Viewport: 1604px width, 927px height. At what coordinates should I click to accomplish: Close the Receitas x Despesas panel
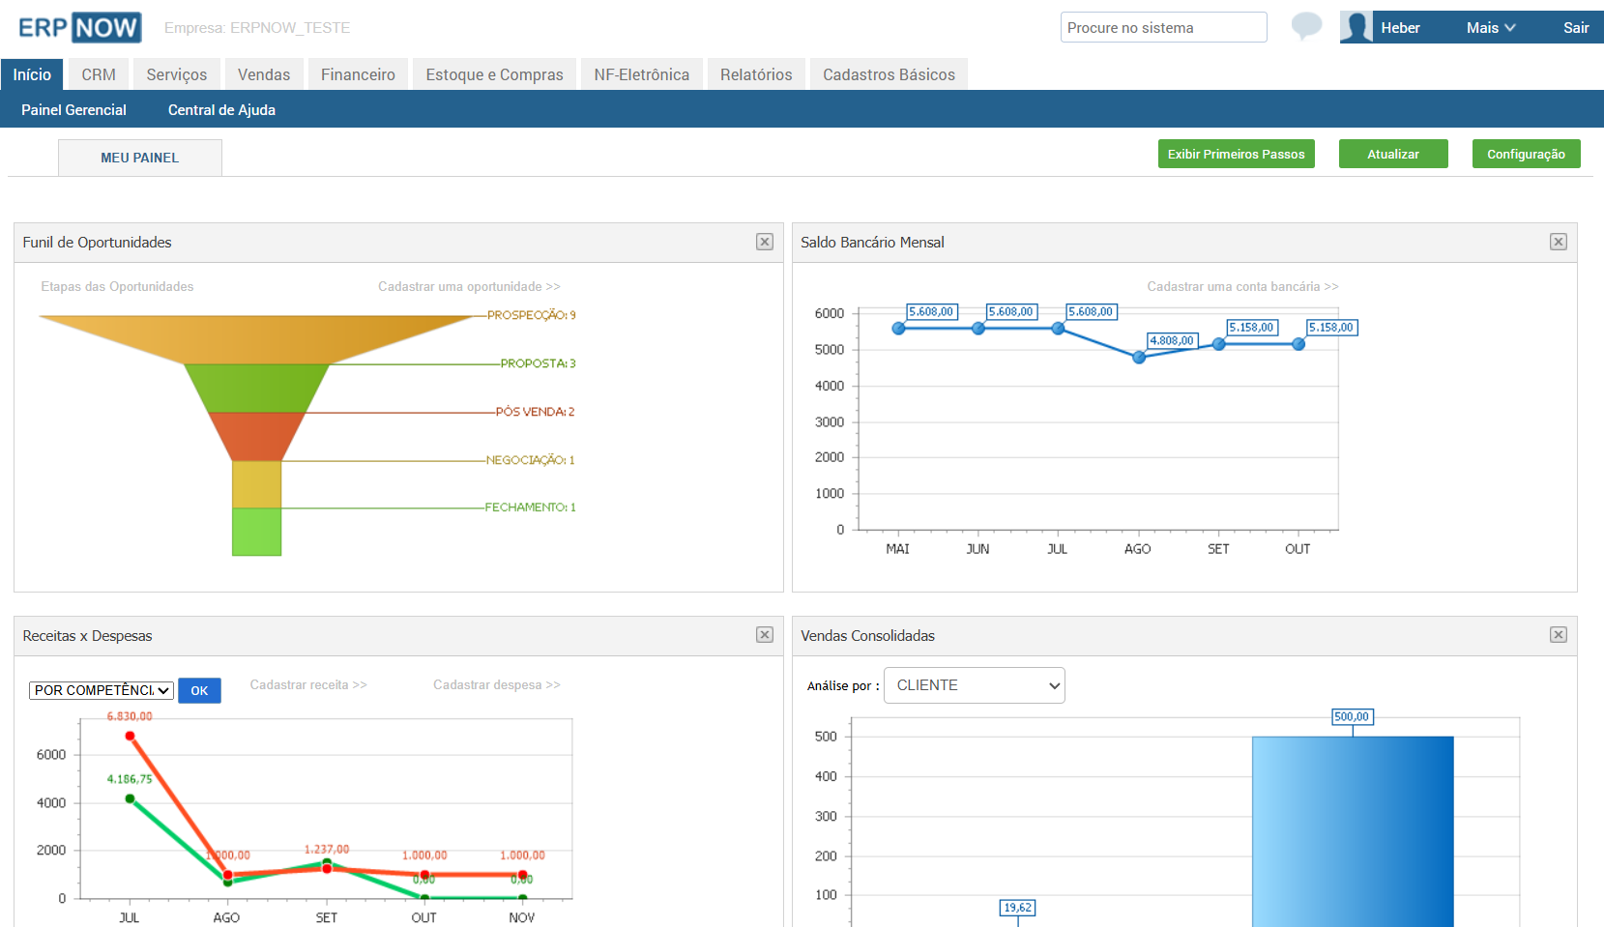point(765,635)
